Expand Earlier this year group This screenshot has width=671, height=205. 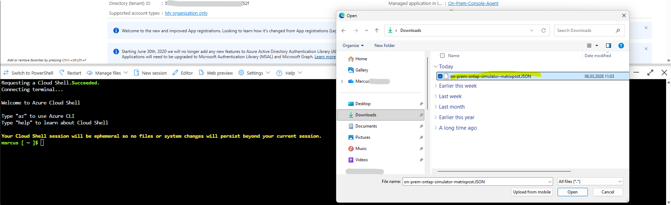pyautogui.click(x=436, y=117)
